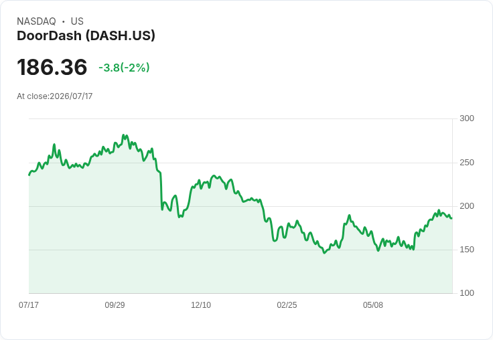The height and width of the screenshot is (340, 493).
Task: Click the 186.36 current price
Action: [52, 67]
